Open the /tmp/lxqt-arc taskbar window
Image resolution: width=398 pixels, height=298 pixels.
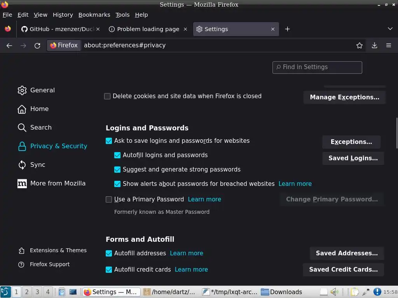coord(230,292)
